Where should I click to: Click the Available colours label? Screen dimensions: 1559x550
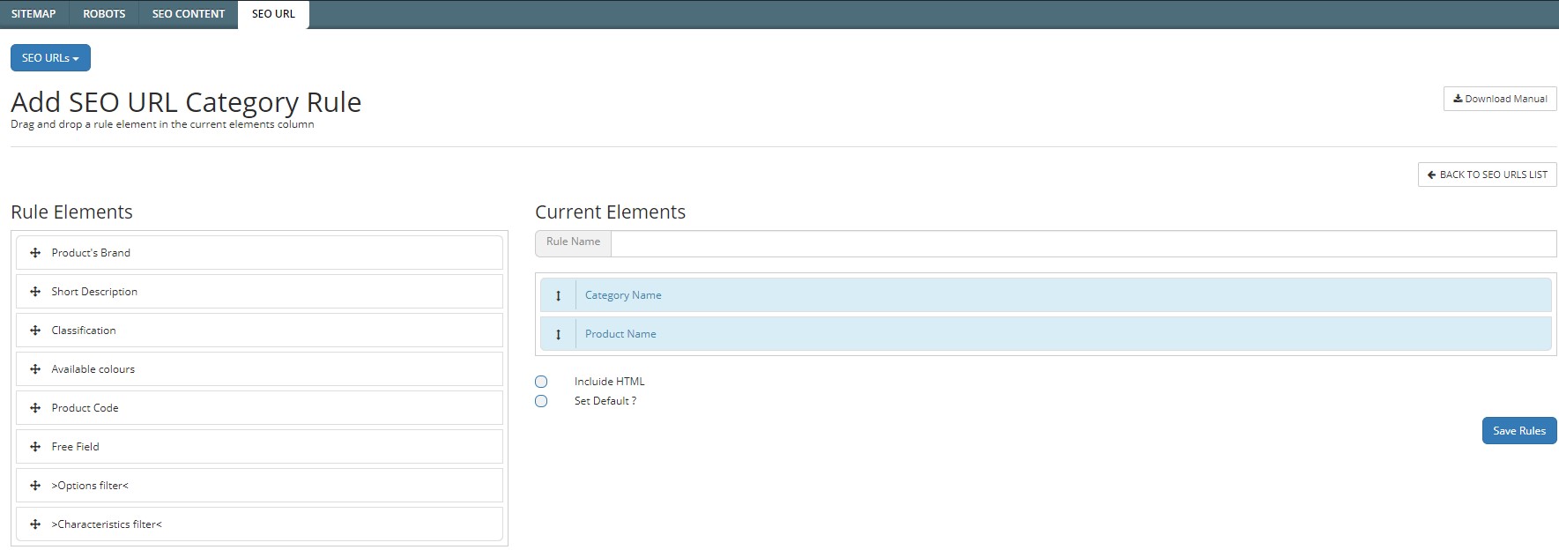click(93, 369)
